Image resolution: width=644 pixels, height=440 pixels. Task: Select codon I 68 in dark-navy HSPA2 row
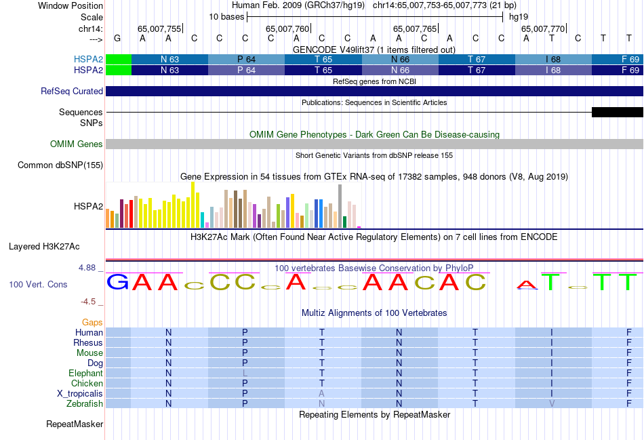(x=554, y=70)
